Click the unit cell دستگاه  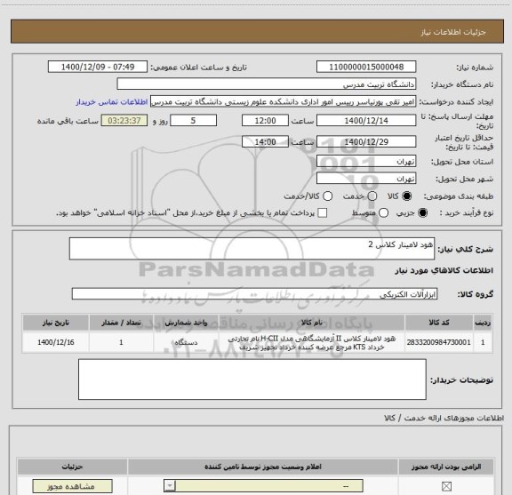pos(186,342)
